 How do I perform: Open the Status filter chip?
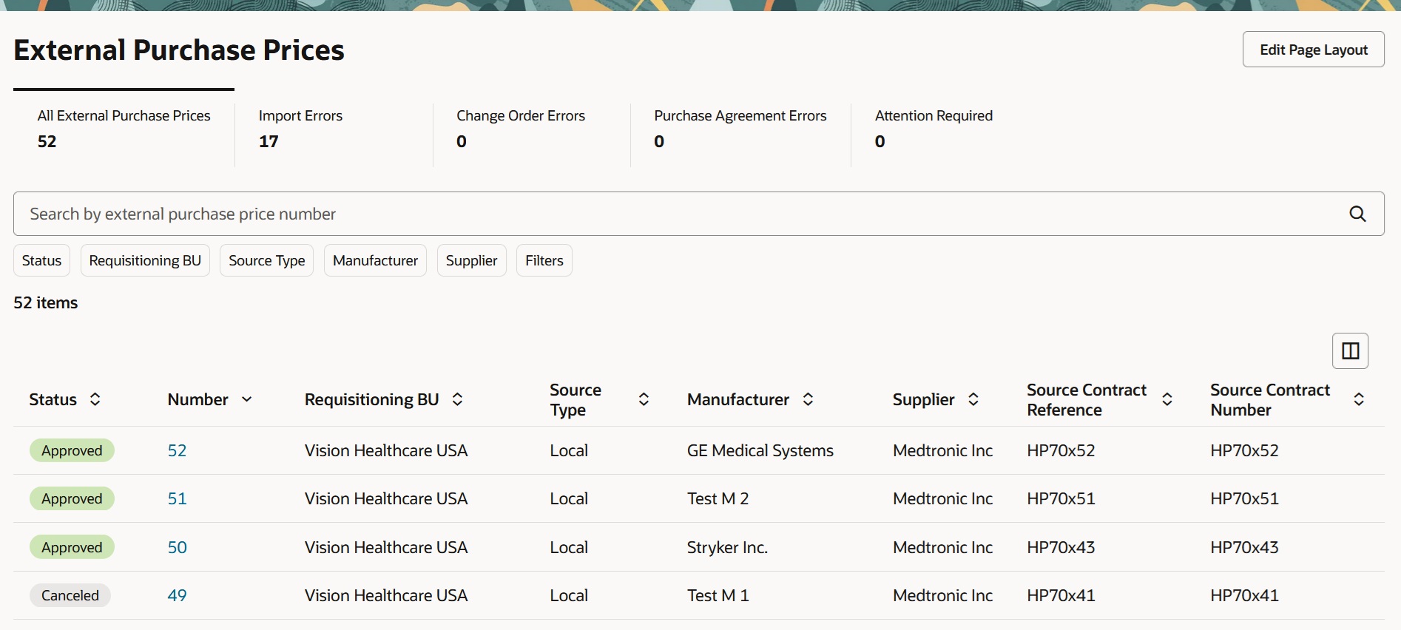[41, 260]
